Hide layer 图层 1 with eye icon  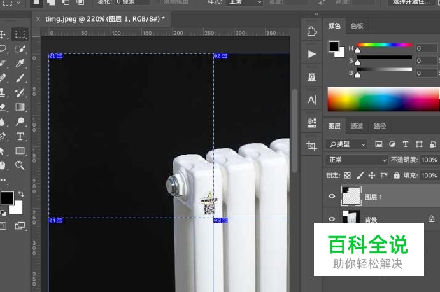click(x=332, y=196)
